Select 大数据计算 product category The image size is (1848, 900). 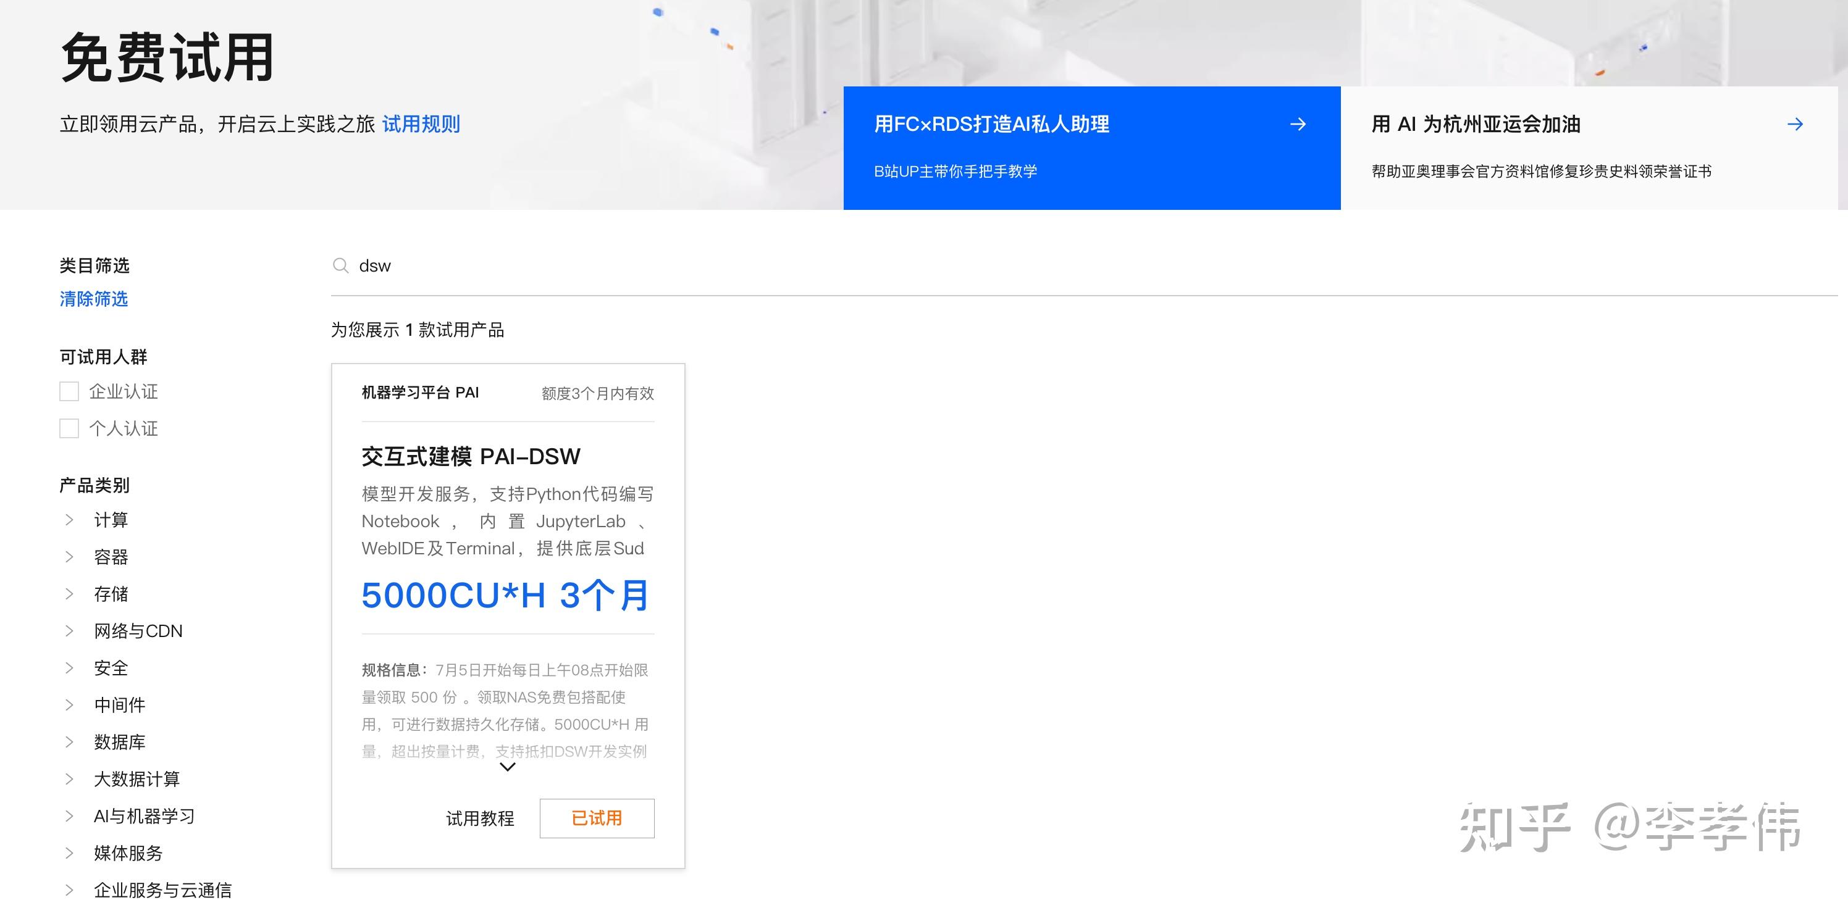137,779
